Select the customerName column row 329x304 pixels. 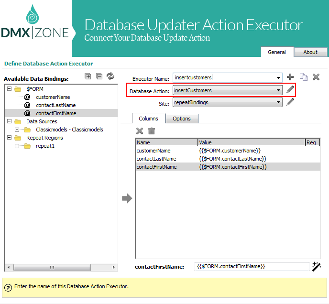point(228,151)
